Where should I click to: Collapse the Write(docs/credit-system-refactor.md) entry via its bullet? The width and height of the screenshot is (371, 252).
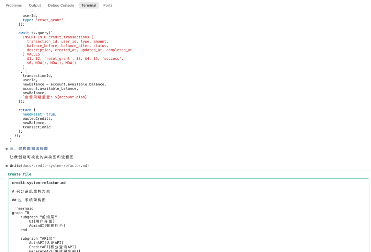coord(6,165)
